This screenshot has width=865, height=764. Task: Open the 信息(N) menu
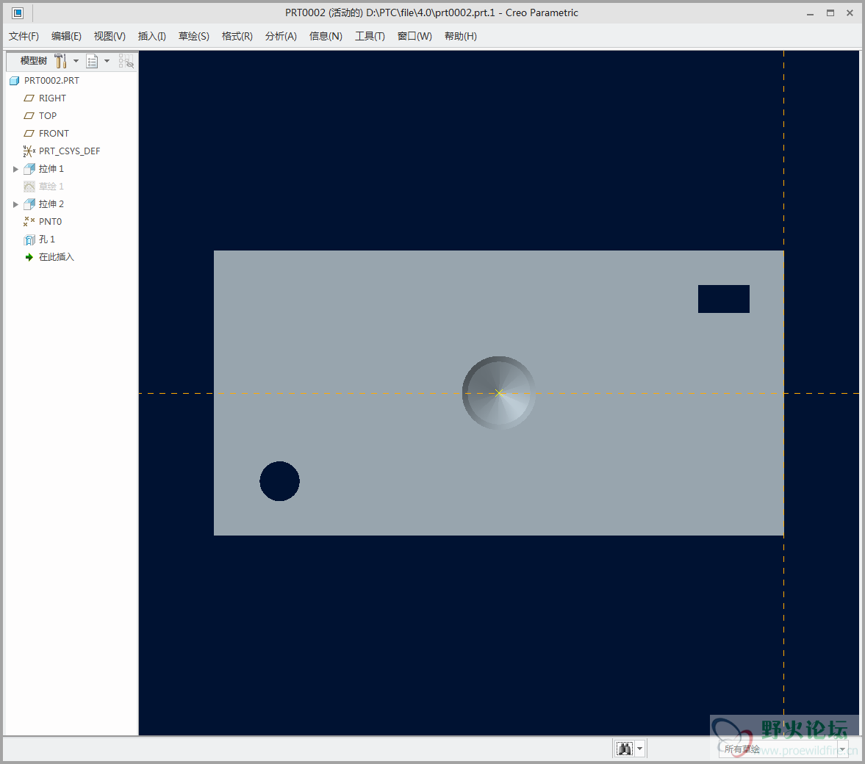pyautogui.click(x=326, y=37)
